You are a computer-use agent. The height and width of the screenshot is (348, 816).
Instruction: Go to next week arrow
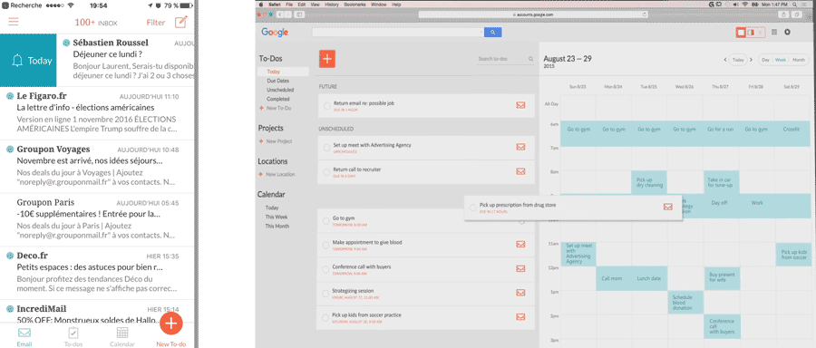(x=751, y=60)
